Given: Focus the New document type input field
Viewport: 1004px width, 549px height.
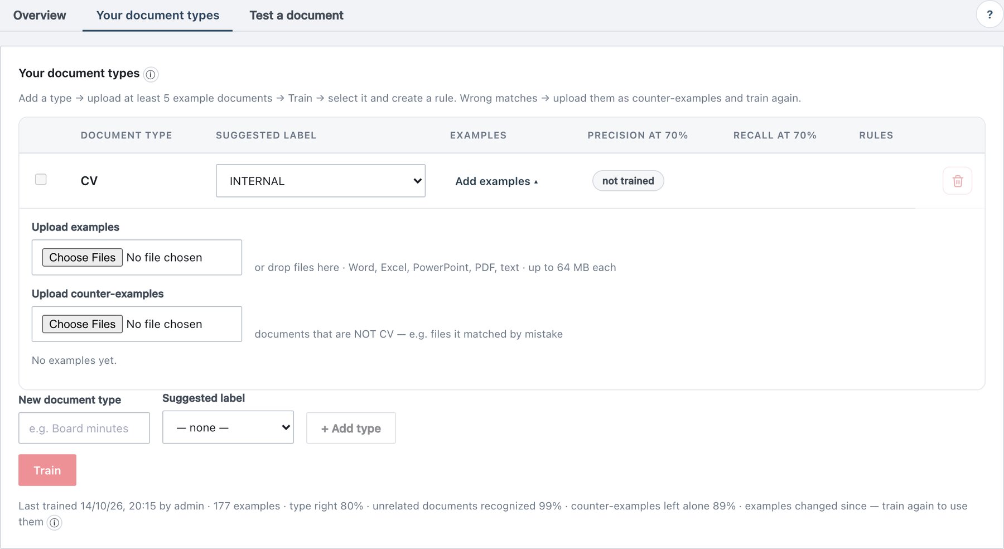Looking at the screenshot, I should pyautogui.click(x=84, y=428).
